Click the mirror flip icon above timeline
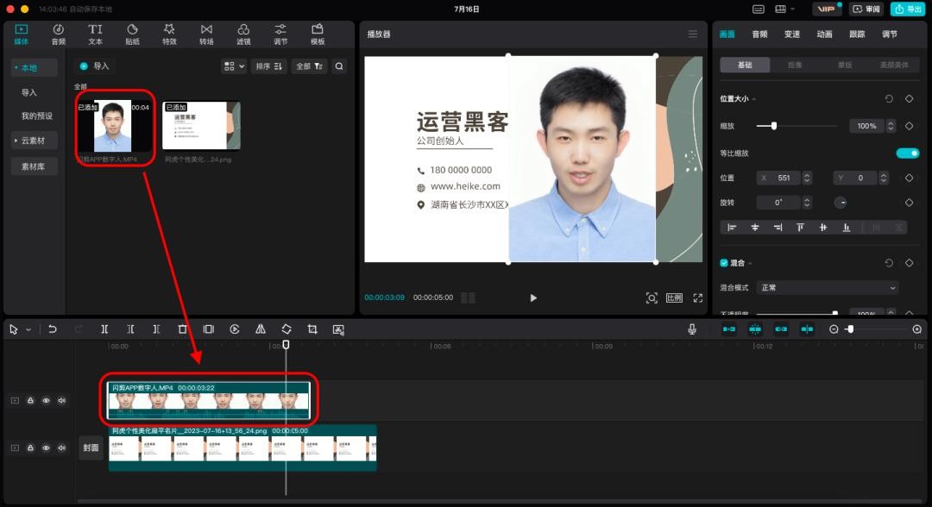Viewport: 932px width, 507px height. point(260,329)
